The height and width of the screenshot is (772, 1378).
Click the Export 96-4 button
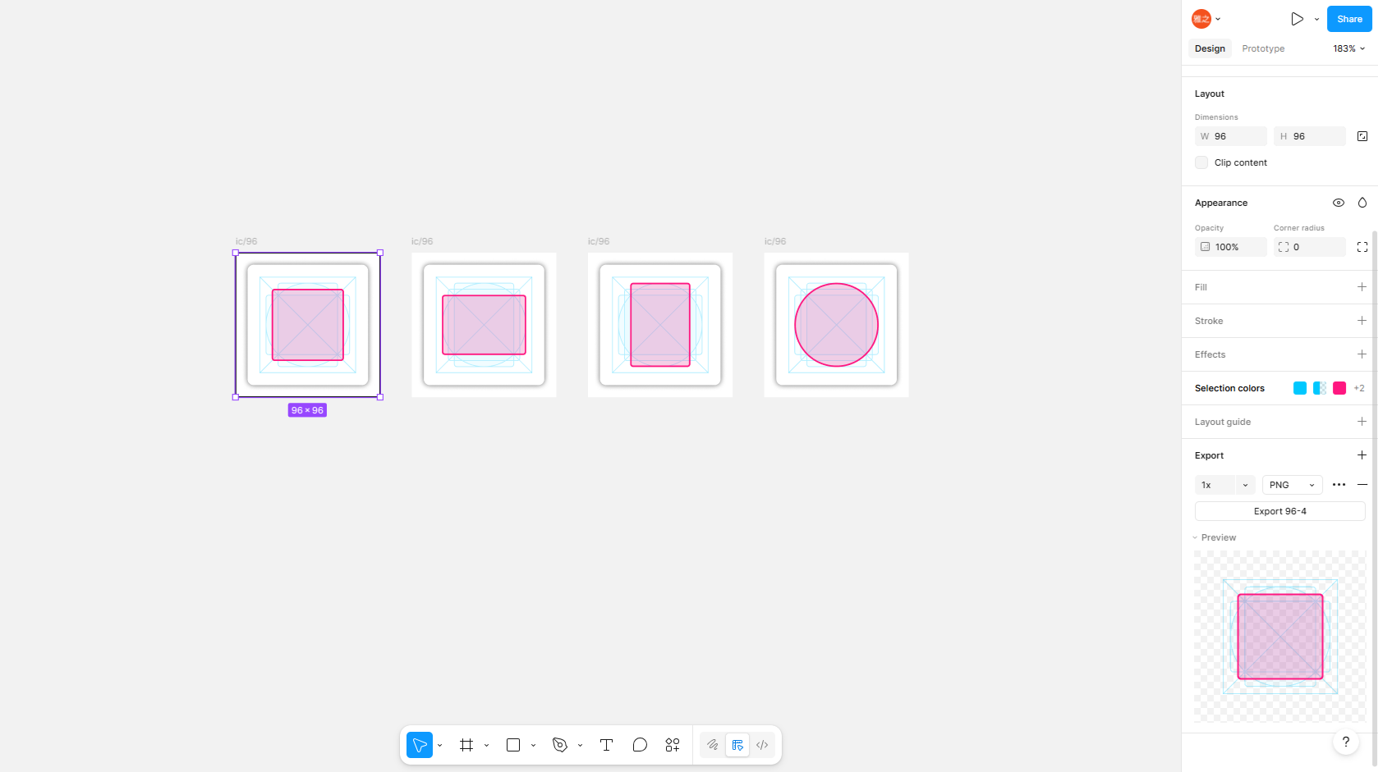click(1279, 511)
